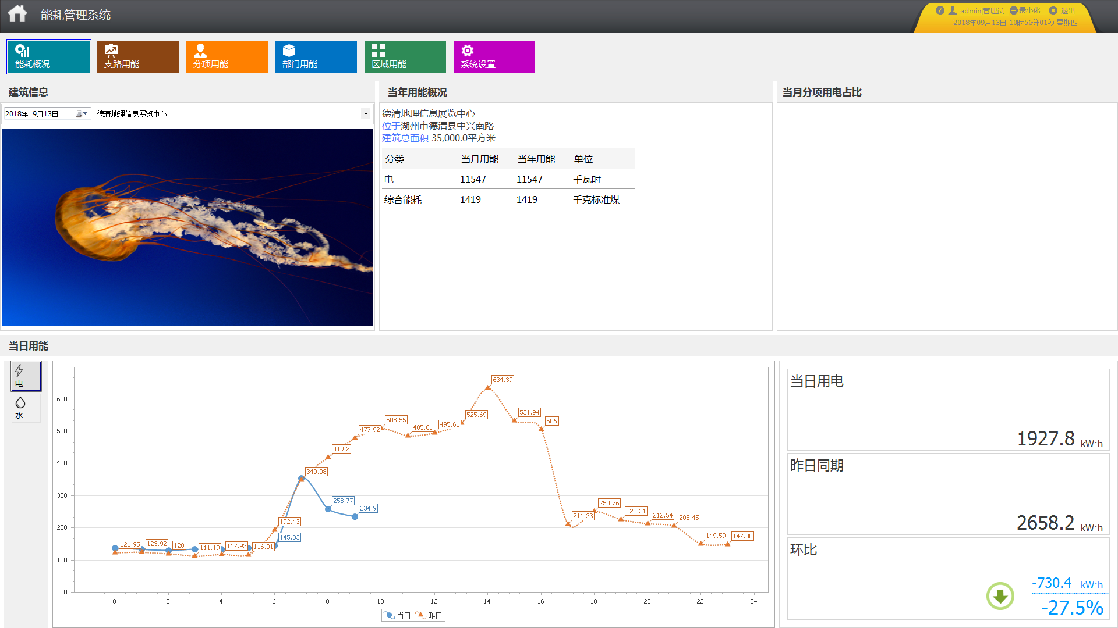Click the info icon near admin
This screenshot has width=1118, height=628.
(940, 10)
